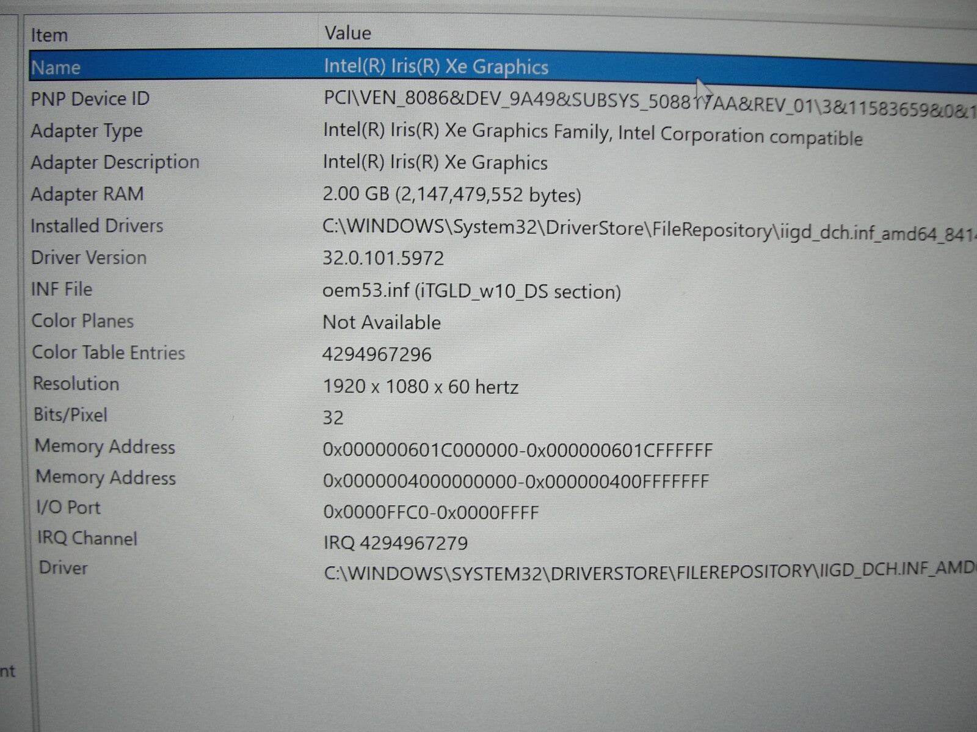Select the Adapter Description row
The image size is (977, 732).
(115, 162)
